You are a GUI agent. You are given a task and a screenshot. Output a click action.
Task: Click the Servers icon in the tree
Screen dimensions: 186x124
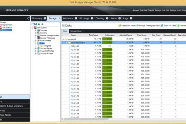38,33
